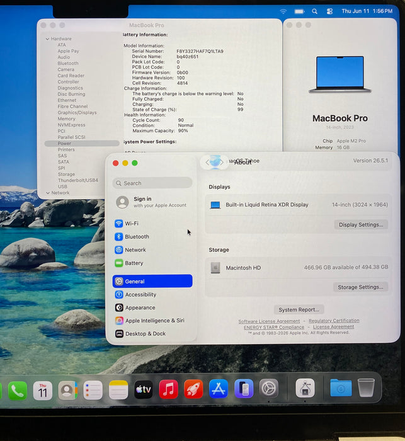Select Power in System Information sidebar
Screen dimensions: 405x441
pyautogui.click(x=82, y=144)
